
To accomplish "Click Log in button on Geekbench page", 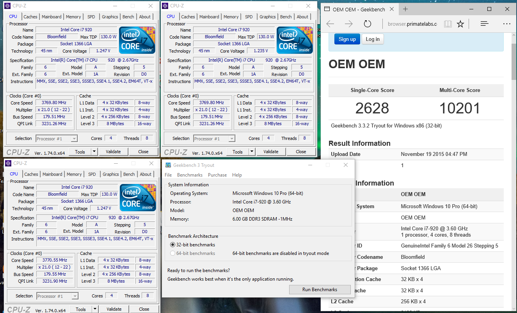I will [x=373, y=39].
